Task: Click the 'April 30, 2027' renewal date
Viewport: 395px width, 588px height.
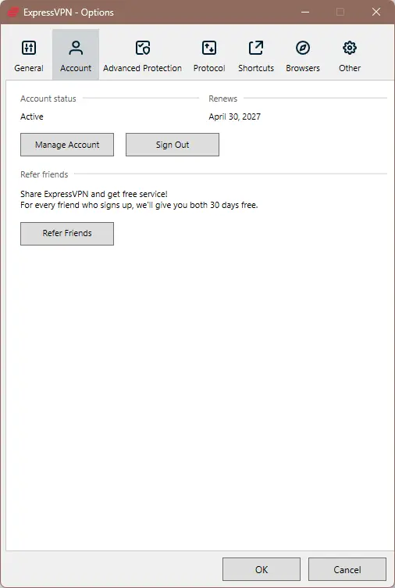Action: 235,117
